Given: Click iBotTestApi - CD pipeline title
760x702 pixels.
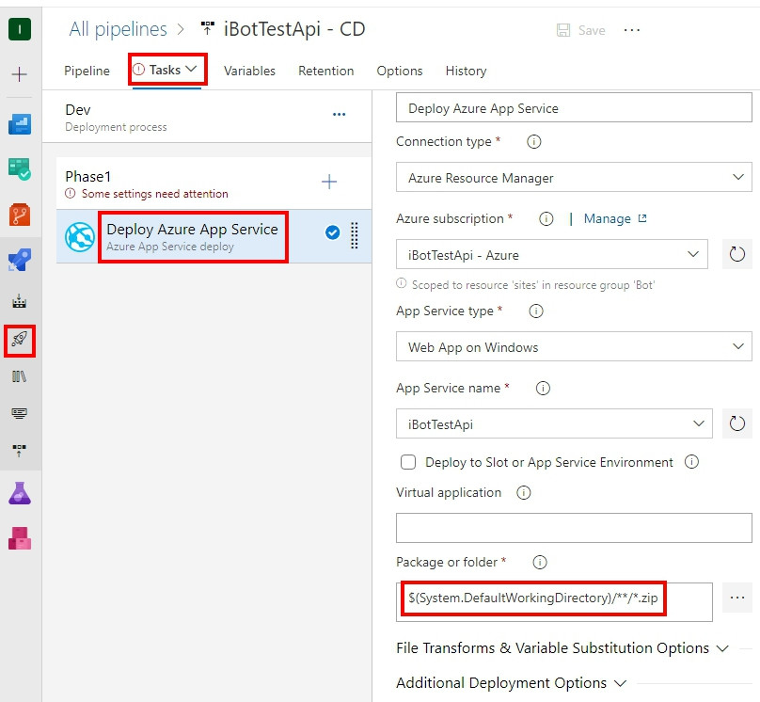Looking at the screenshot, I should [x=293, y=29].
